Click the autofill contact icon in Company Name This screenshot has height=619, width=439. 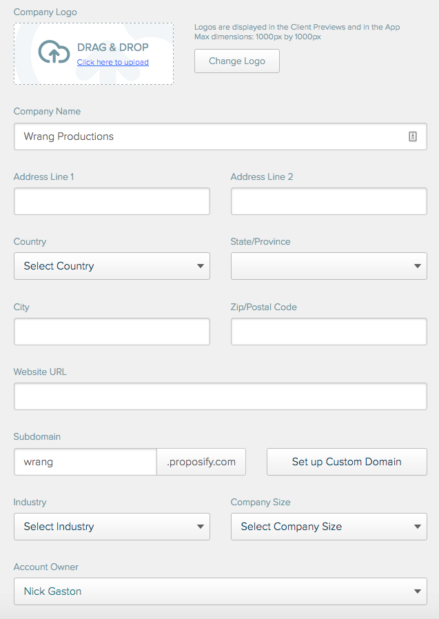pos(413,136)
